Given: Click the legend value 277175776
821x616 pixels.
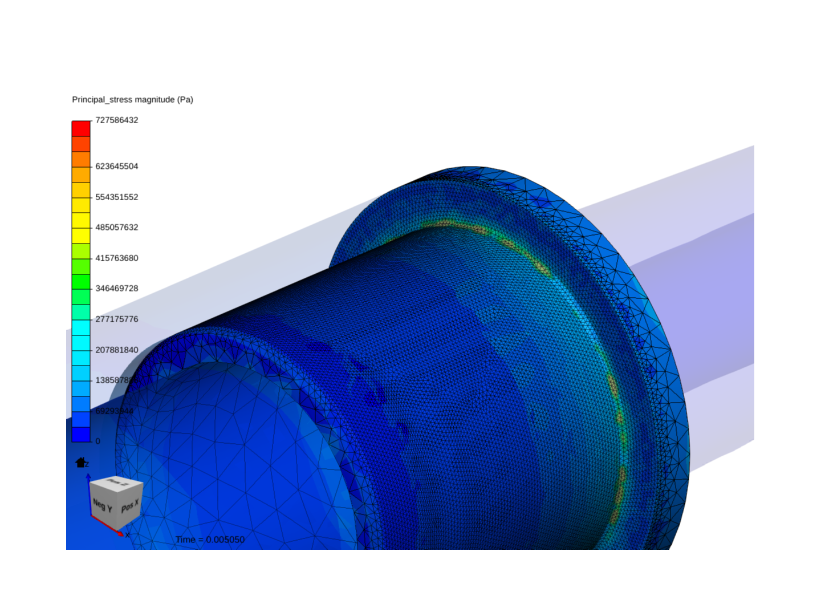Looking at the screenshot, I should pos(117,319).
